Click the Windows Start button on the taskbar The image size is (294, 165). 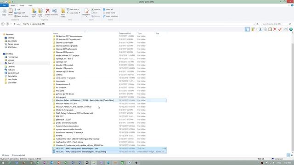[2, 163]
